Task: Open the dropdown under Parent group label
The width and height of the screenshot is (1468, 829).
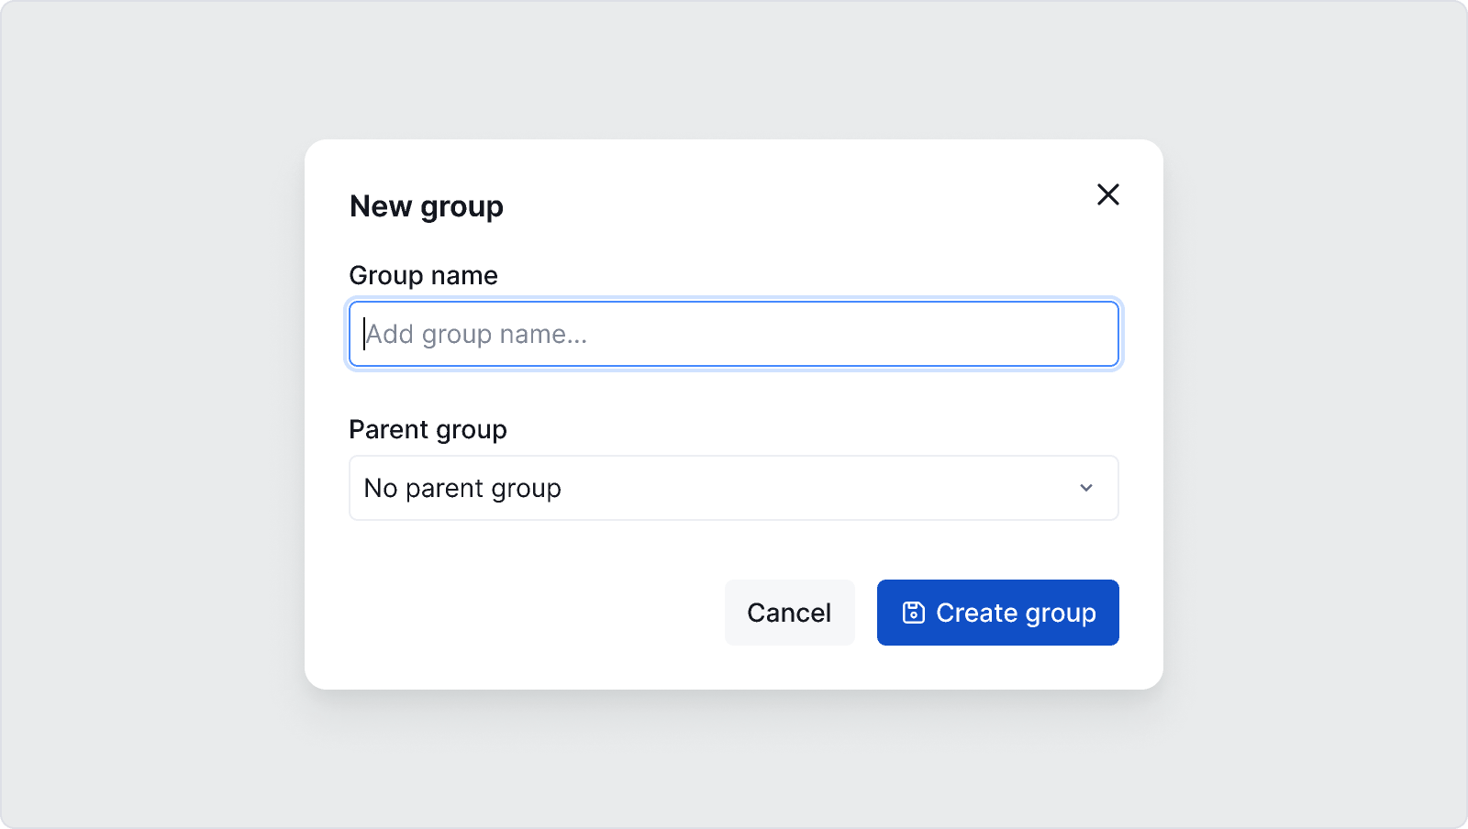Action: [x=734, y=488]
